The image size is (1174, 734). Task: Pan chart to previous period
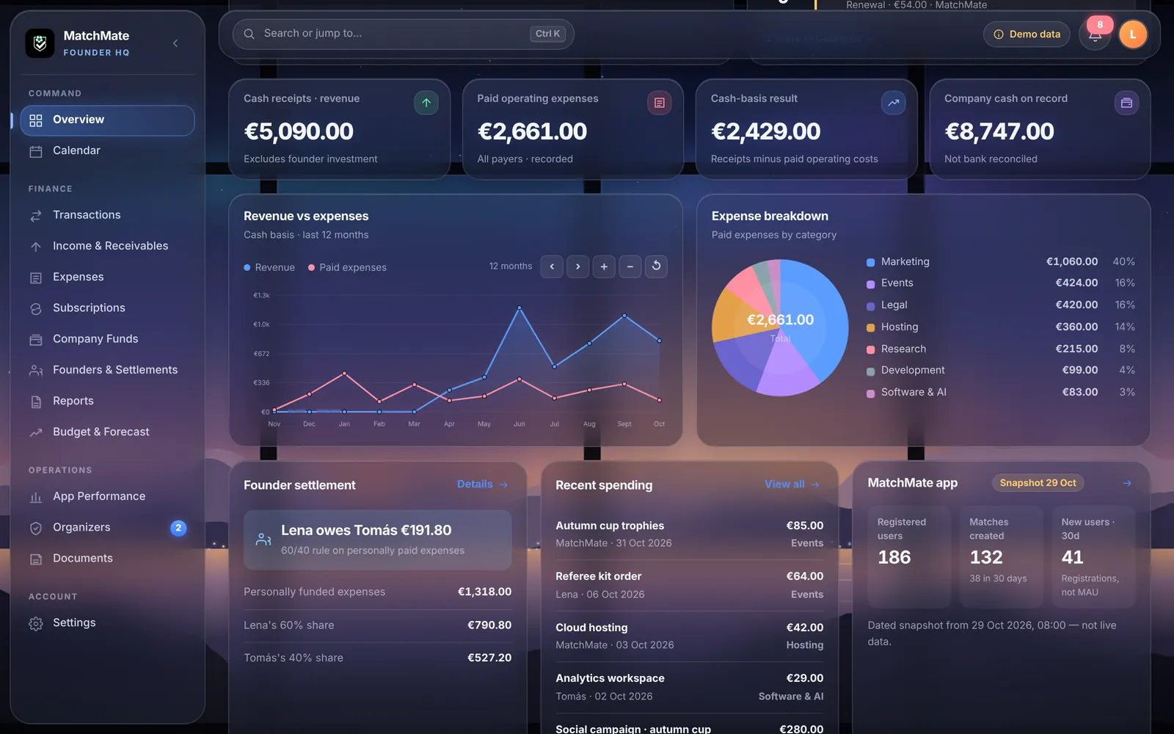pos(552,266)
